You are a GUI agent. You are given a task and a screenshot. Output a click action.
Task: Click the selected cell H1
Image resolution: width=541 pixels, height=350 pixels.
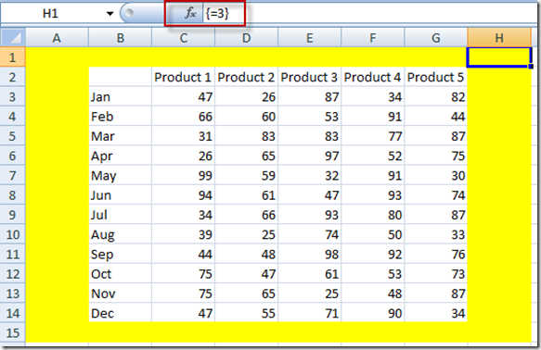pyautogui.click(x=498, y=56)
